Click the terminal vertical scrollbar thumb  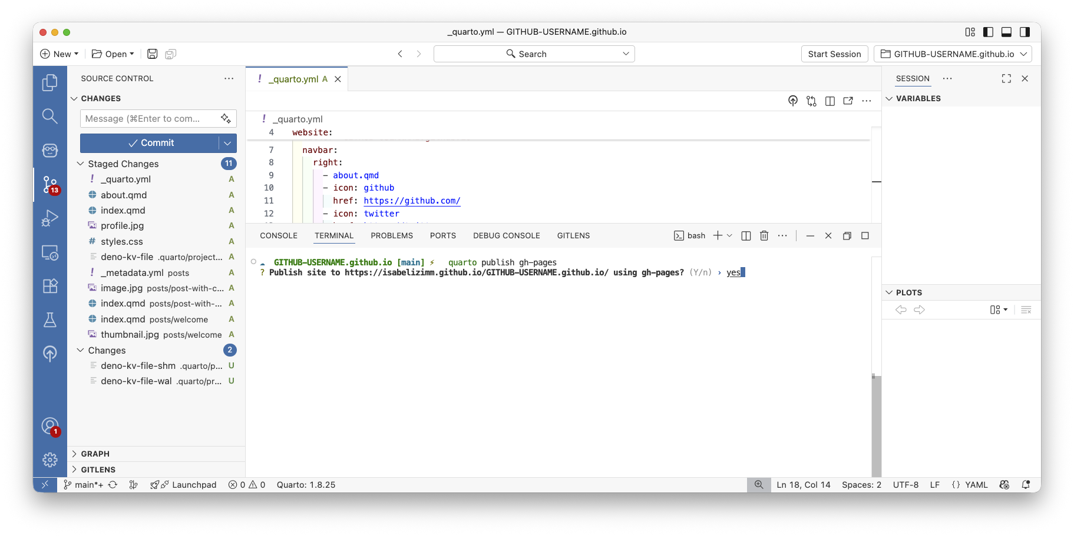point(876,424)
